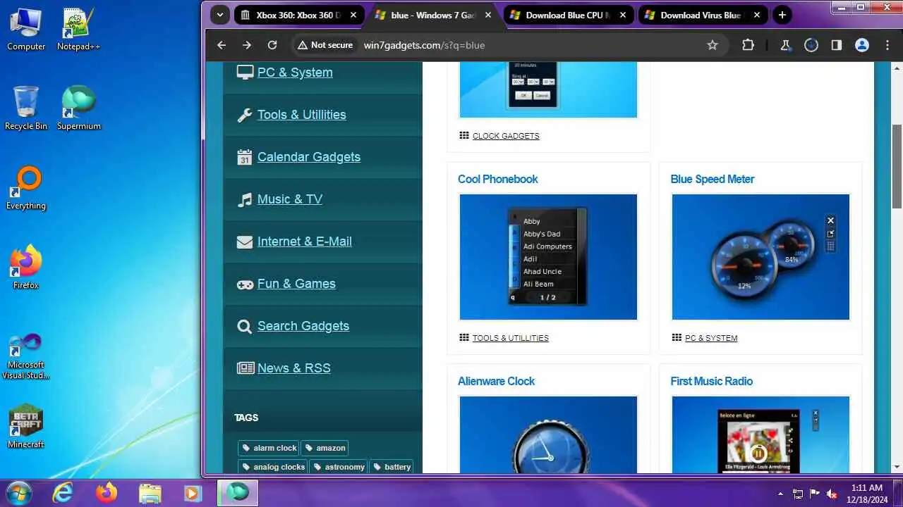Screen dimensions: 903x507
Task: Open Tools & Utilities category
Action: pyautogui.click(x=302, y=115)
